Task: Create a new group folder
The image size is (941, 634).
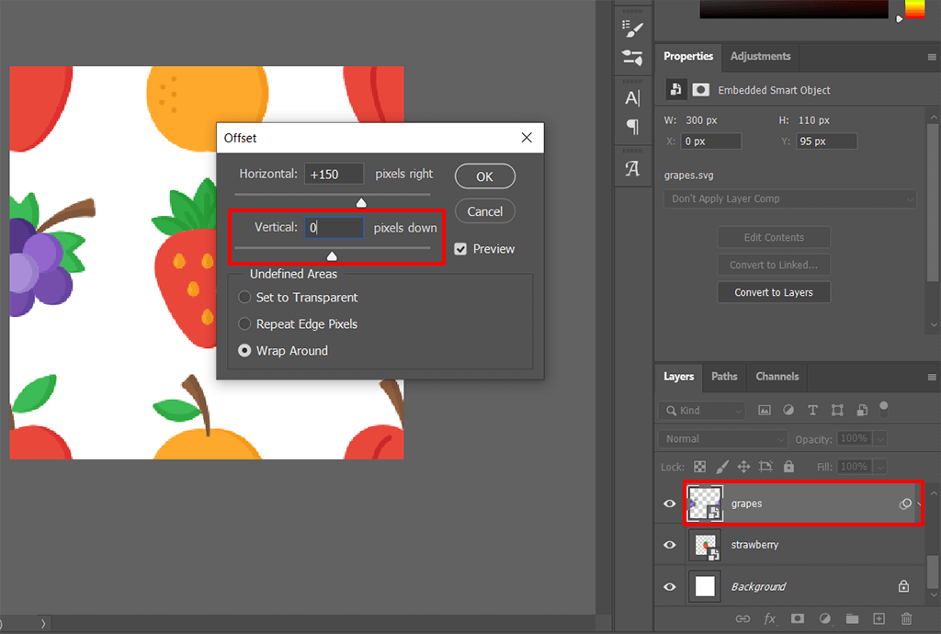Action: [852, 618]
